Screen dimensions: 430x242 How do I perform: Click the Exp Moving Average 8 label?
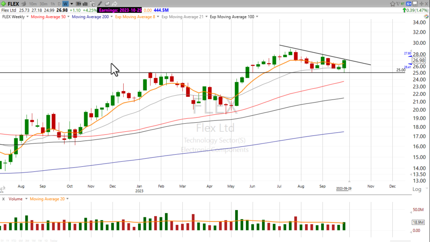[x=135, y=17]
